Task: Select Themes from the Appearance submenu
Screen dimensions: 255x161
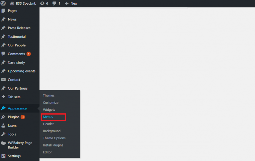Action: tap(48, 96)
